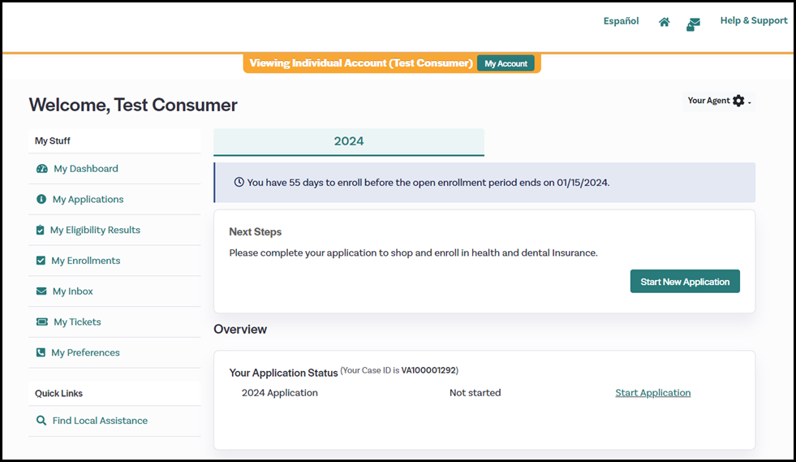Screen dimensions: 796x462
Task: Click the My Enrollments checkmark icon
Action: tap(41, 261)
